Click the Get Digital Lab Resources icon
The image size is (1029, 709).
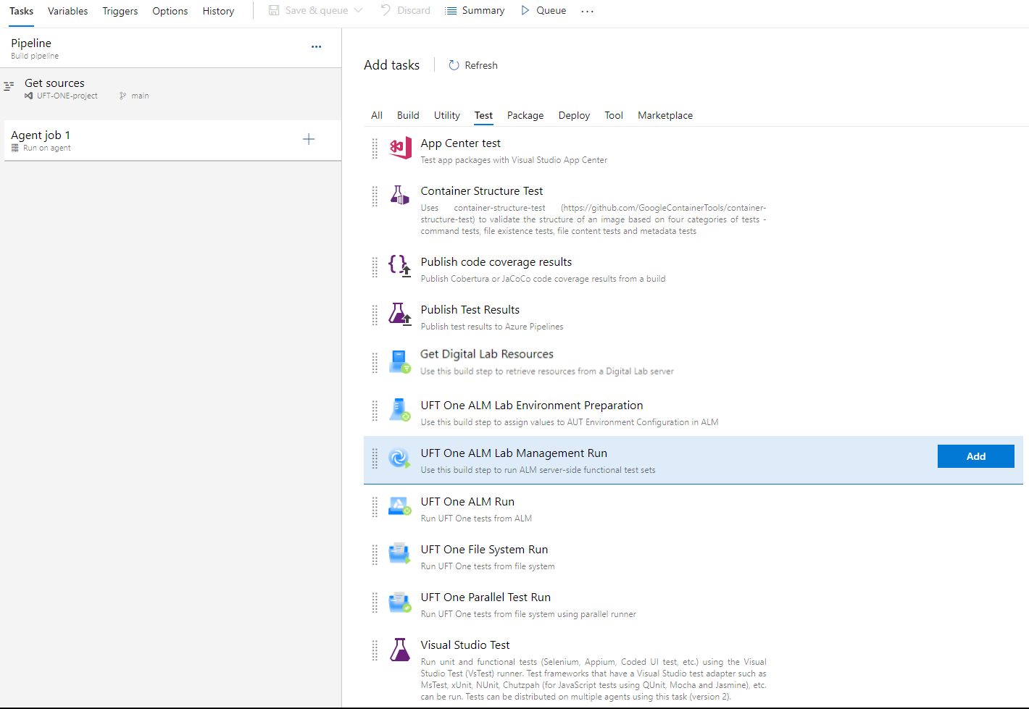399,361
